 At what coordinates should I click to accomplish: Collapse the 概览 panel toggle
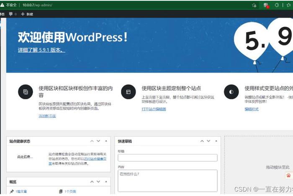[x=106, y=182]
